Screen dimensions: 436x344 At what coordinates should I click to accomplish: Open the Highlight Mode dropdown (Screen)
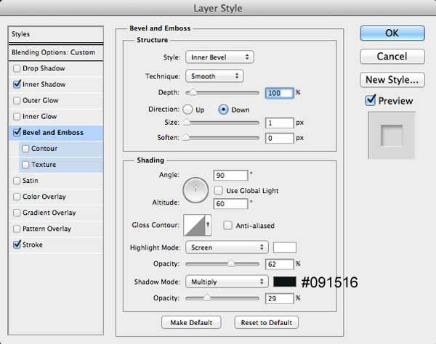227,247
